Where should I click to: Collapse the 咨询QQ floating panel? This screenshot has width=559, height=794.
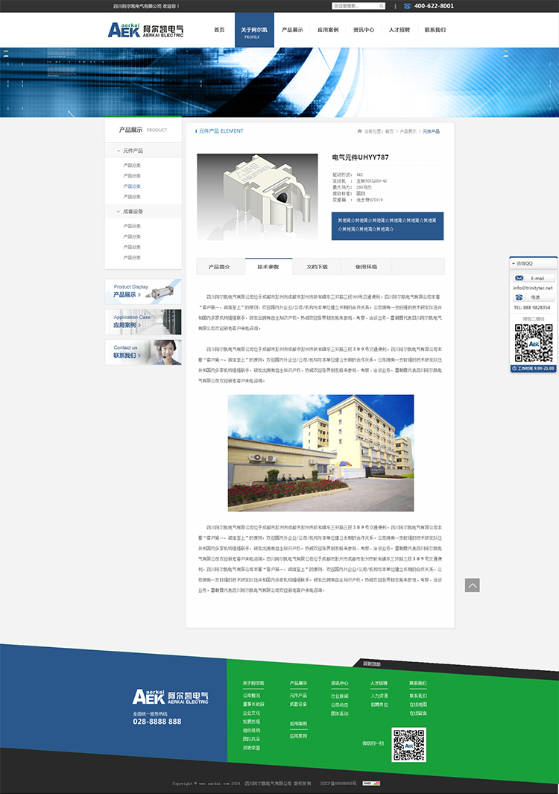pyautogui.click(x=514, y=263)
